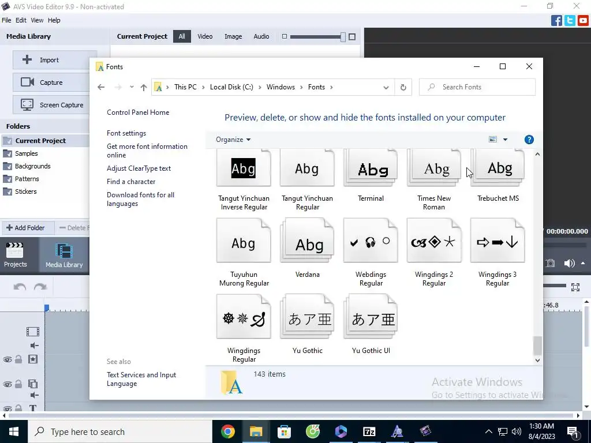The height and width of the screenshot is (443, 591).
Task: Click the small thumbnails square icon
Action: (285, 36)
